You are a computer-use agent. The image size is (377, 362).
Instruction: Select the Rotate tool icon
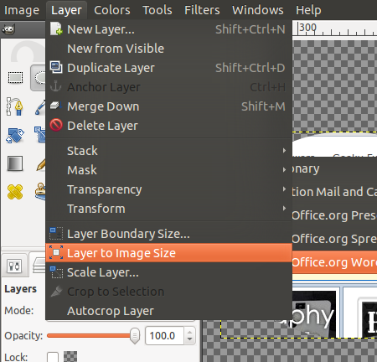[15, 135]
